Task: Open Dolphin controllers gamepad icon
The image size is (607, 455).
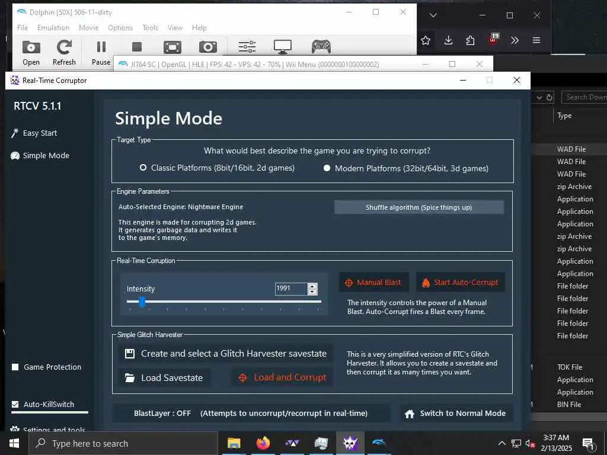Action: click(321, 47)
